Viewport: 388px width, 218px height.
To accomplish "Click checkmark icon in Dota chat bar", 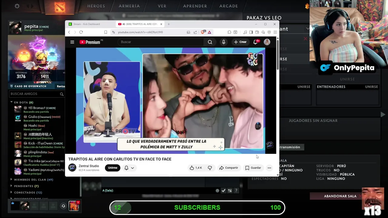I will (x=223, y=190).
